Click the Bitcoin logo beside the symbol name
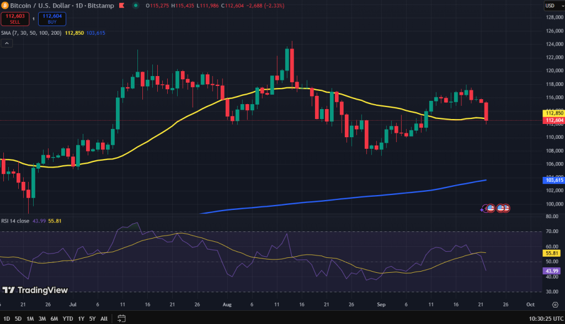 coord(5,6)
